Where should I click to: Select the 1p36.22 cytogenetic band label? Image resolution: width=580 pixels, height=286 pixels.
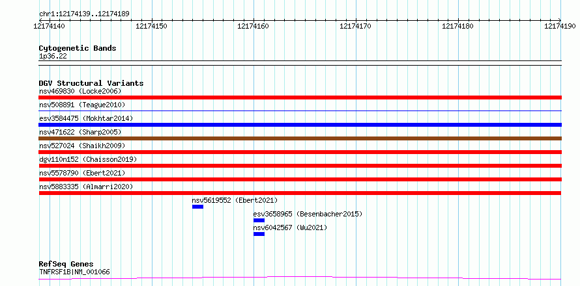(x=53, y=56)
